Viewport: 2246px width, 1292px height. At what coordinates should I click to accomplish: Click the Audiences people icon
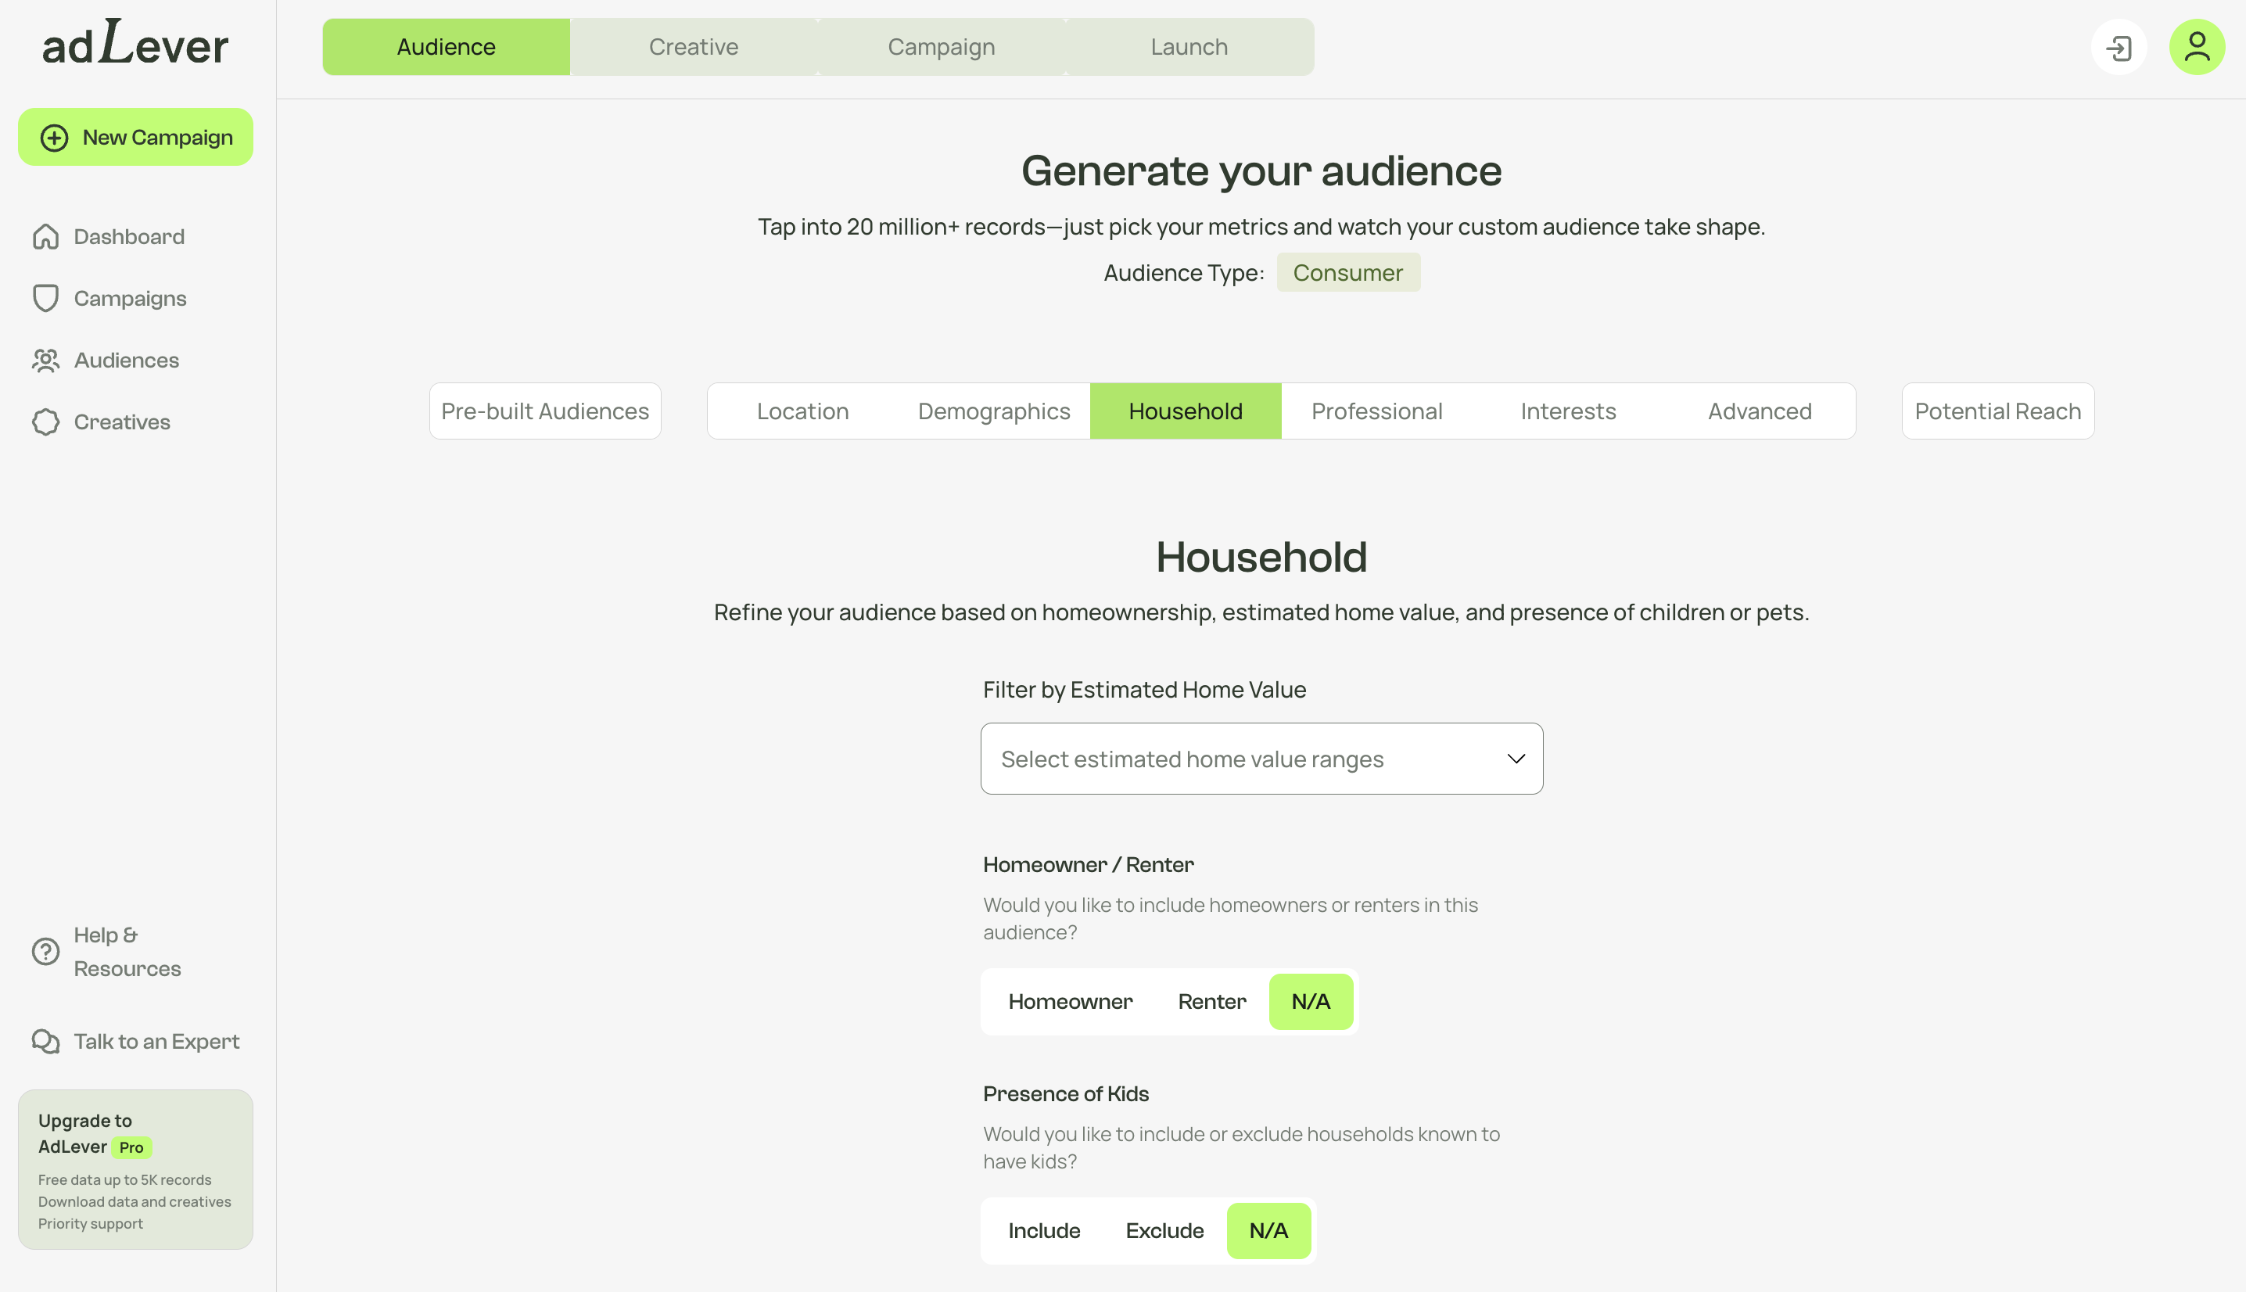click(45, 361)
